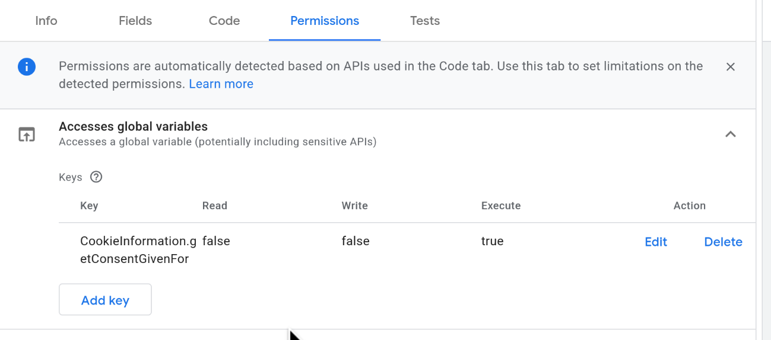This screenshot has height=340, width=771.
Task: Open the Fields tab
Action: pos(135,21)
